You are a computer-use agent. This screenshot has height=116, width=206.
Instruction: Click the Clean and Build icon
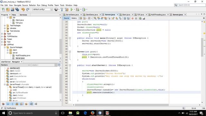(67, 9)
